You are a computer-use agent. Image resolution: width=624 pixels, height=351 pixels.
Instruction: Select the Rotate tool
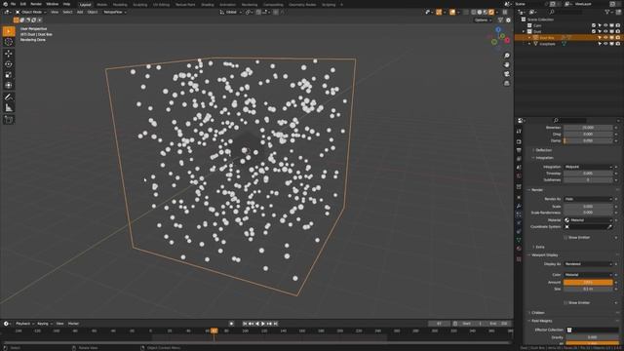(9, 64)
